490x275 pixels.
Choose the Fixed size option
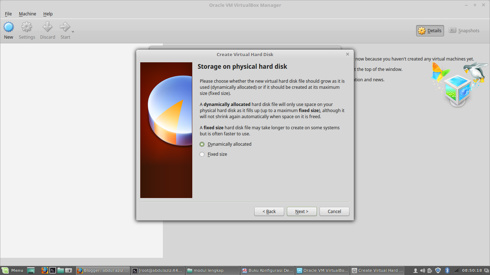202,154
